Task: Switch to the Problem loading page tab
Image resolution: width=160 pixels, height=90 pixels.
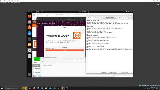Action: point(45,15)
